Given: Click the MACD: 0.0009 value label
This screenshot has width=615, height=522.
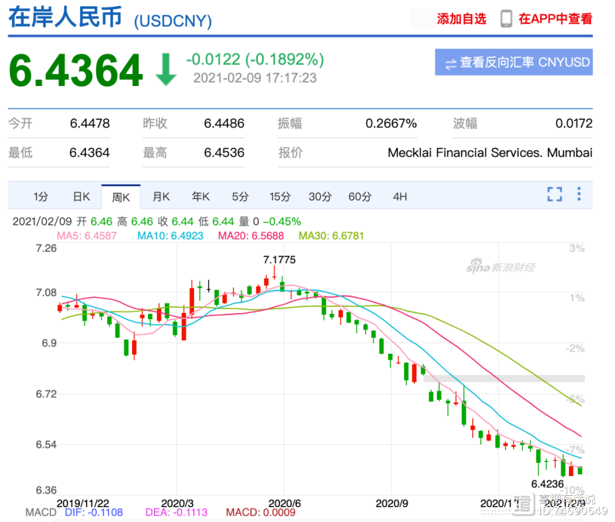Looking at the screenshot, I should (260, 512).
